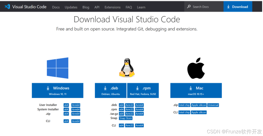Open the API menu item
The height and width of the screenshot is (136, 263).
[97, 7]
